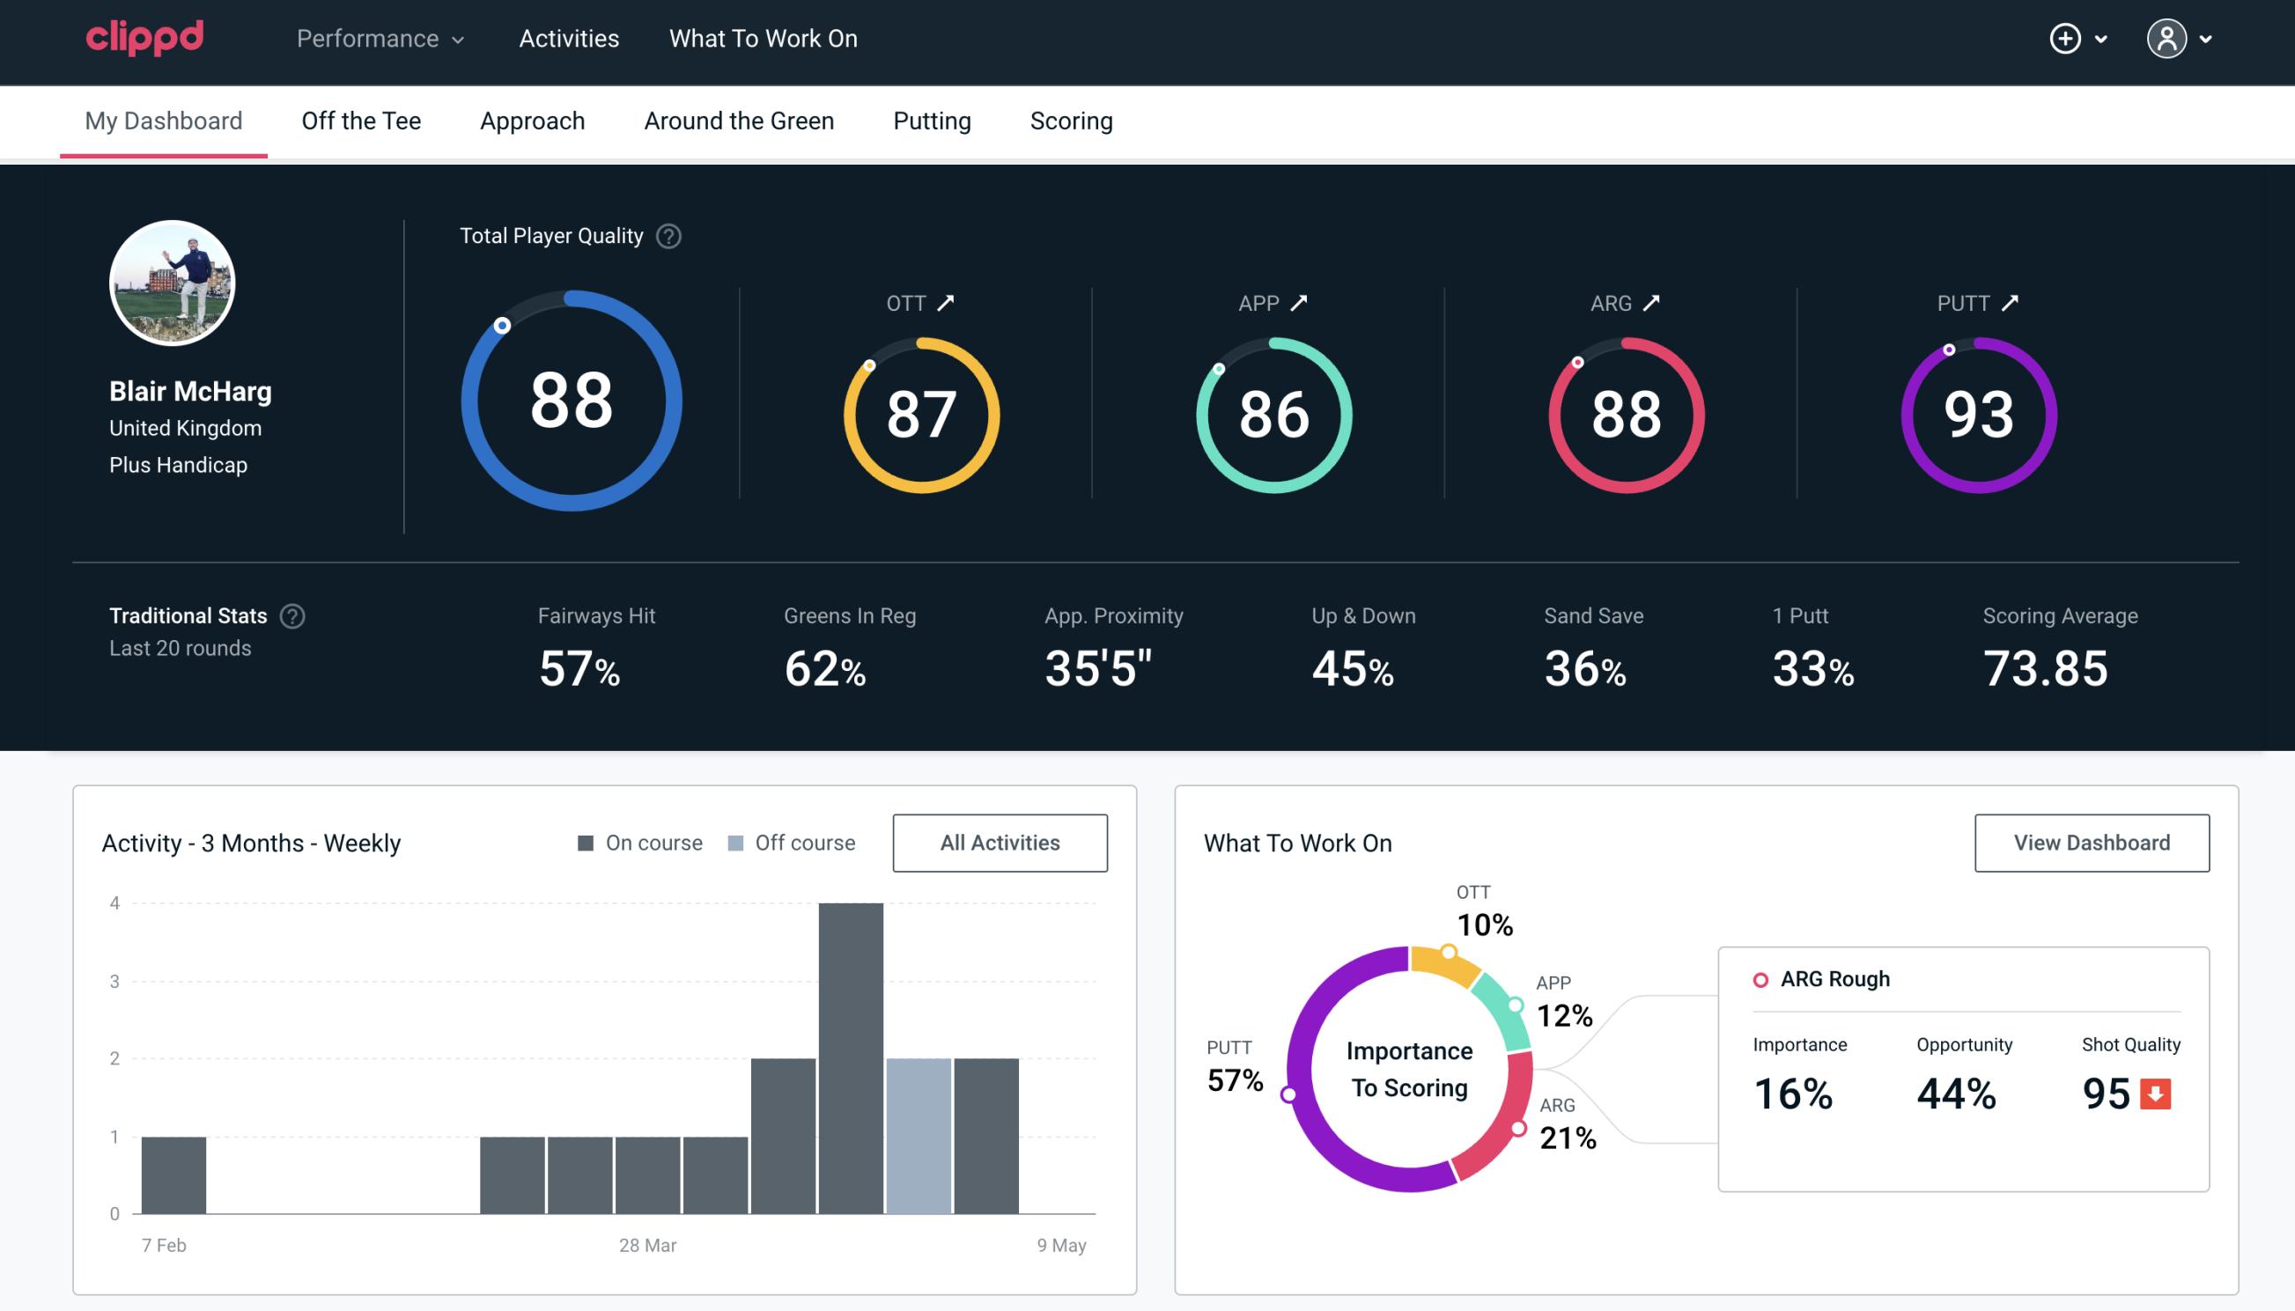Image resolution: width=2295 pixels, height=1311 pixels.
Task: Click the ARG performance score circle
Action: click(1625, 409)
